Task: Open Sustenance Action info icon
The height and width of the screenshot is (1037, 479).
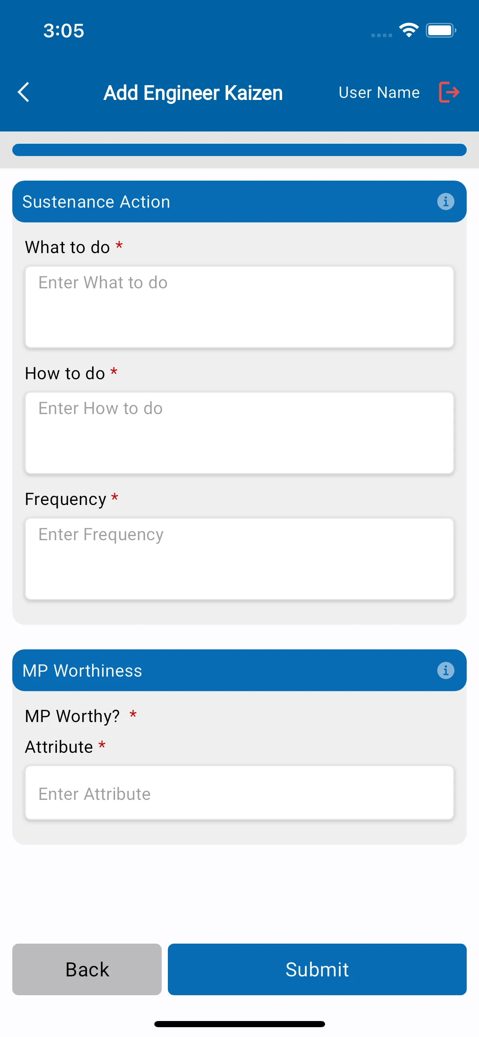Action: pos(445,202)
